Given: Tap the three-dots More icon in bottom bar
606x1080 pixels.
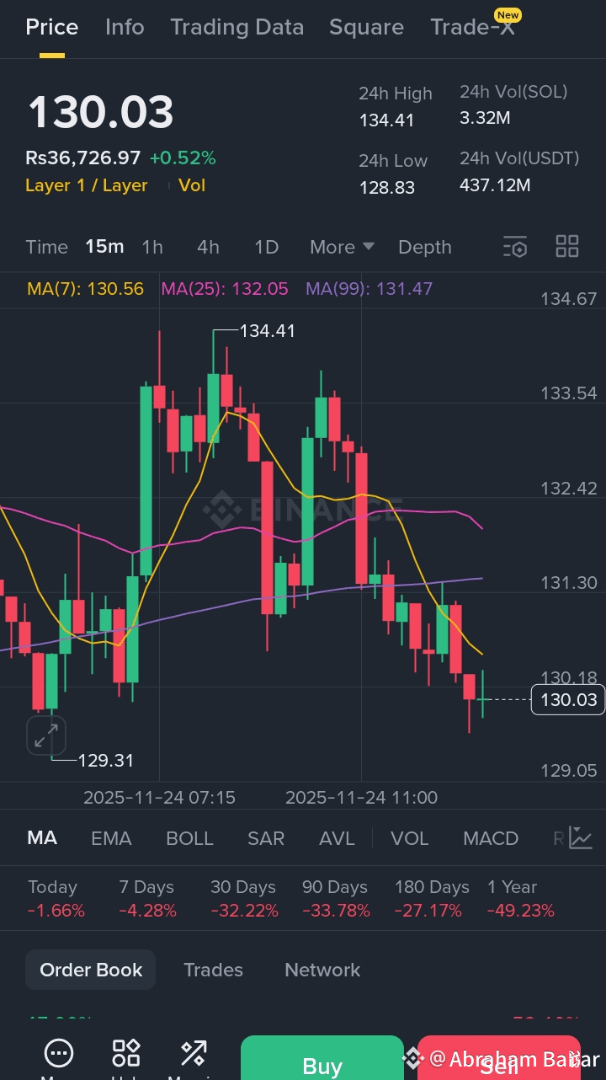Looking at the screenshot, I should pos(59,1053).
